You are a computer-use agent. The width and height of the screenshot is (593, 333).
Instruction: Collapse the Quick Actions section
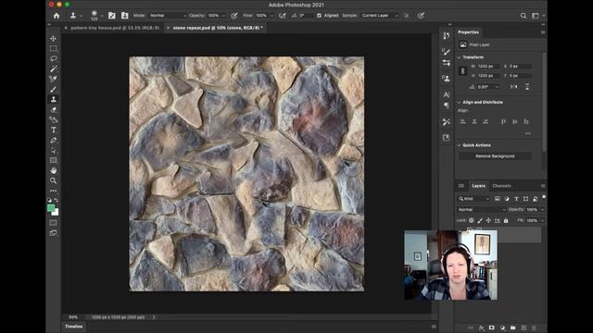coord(460,145)
